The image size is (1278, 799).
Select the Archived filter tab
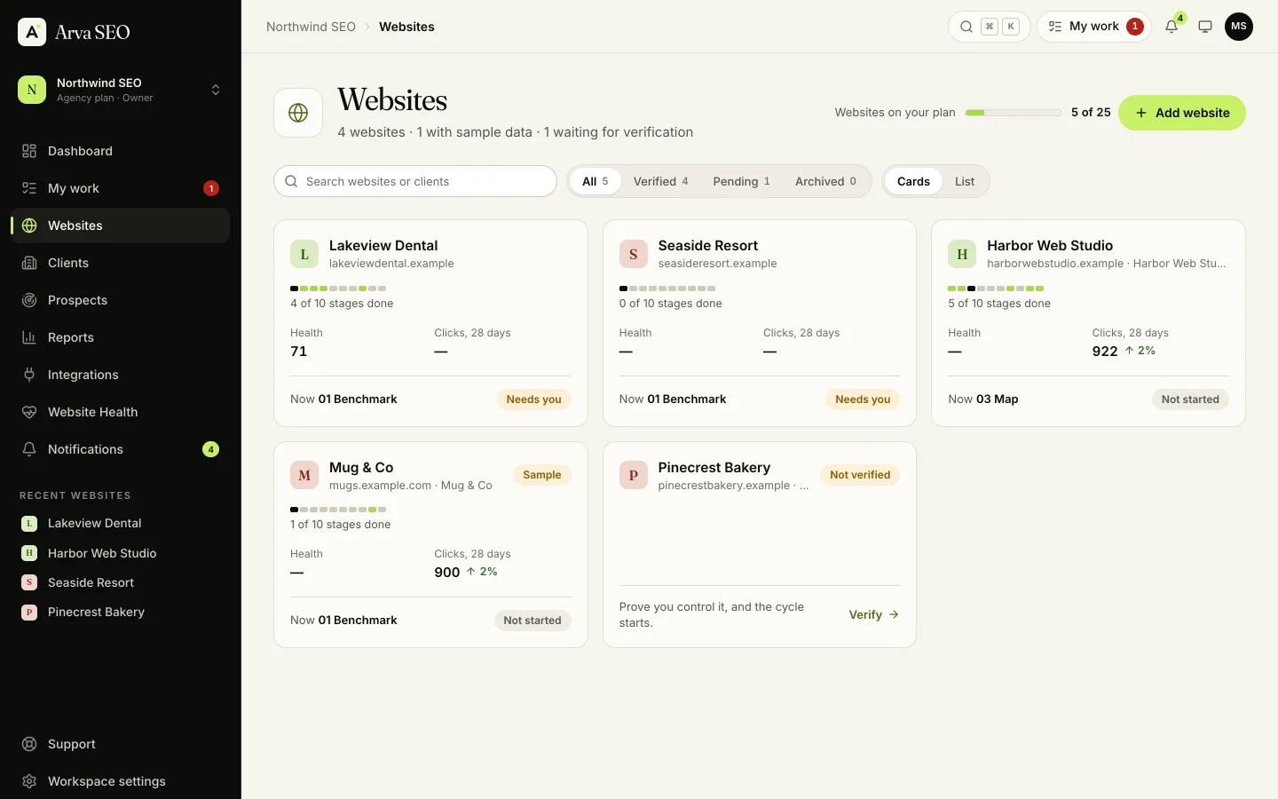pos(825,181)
